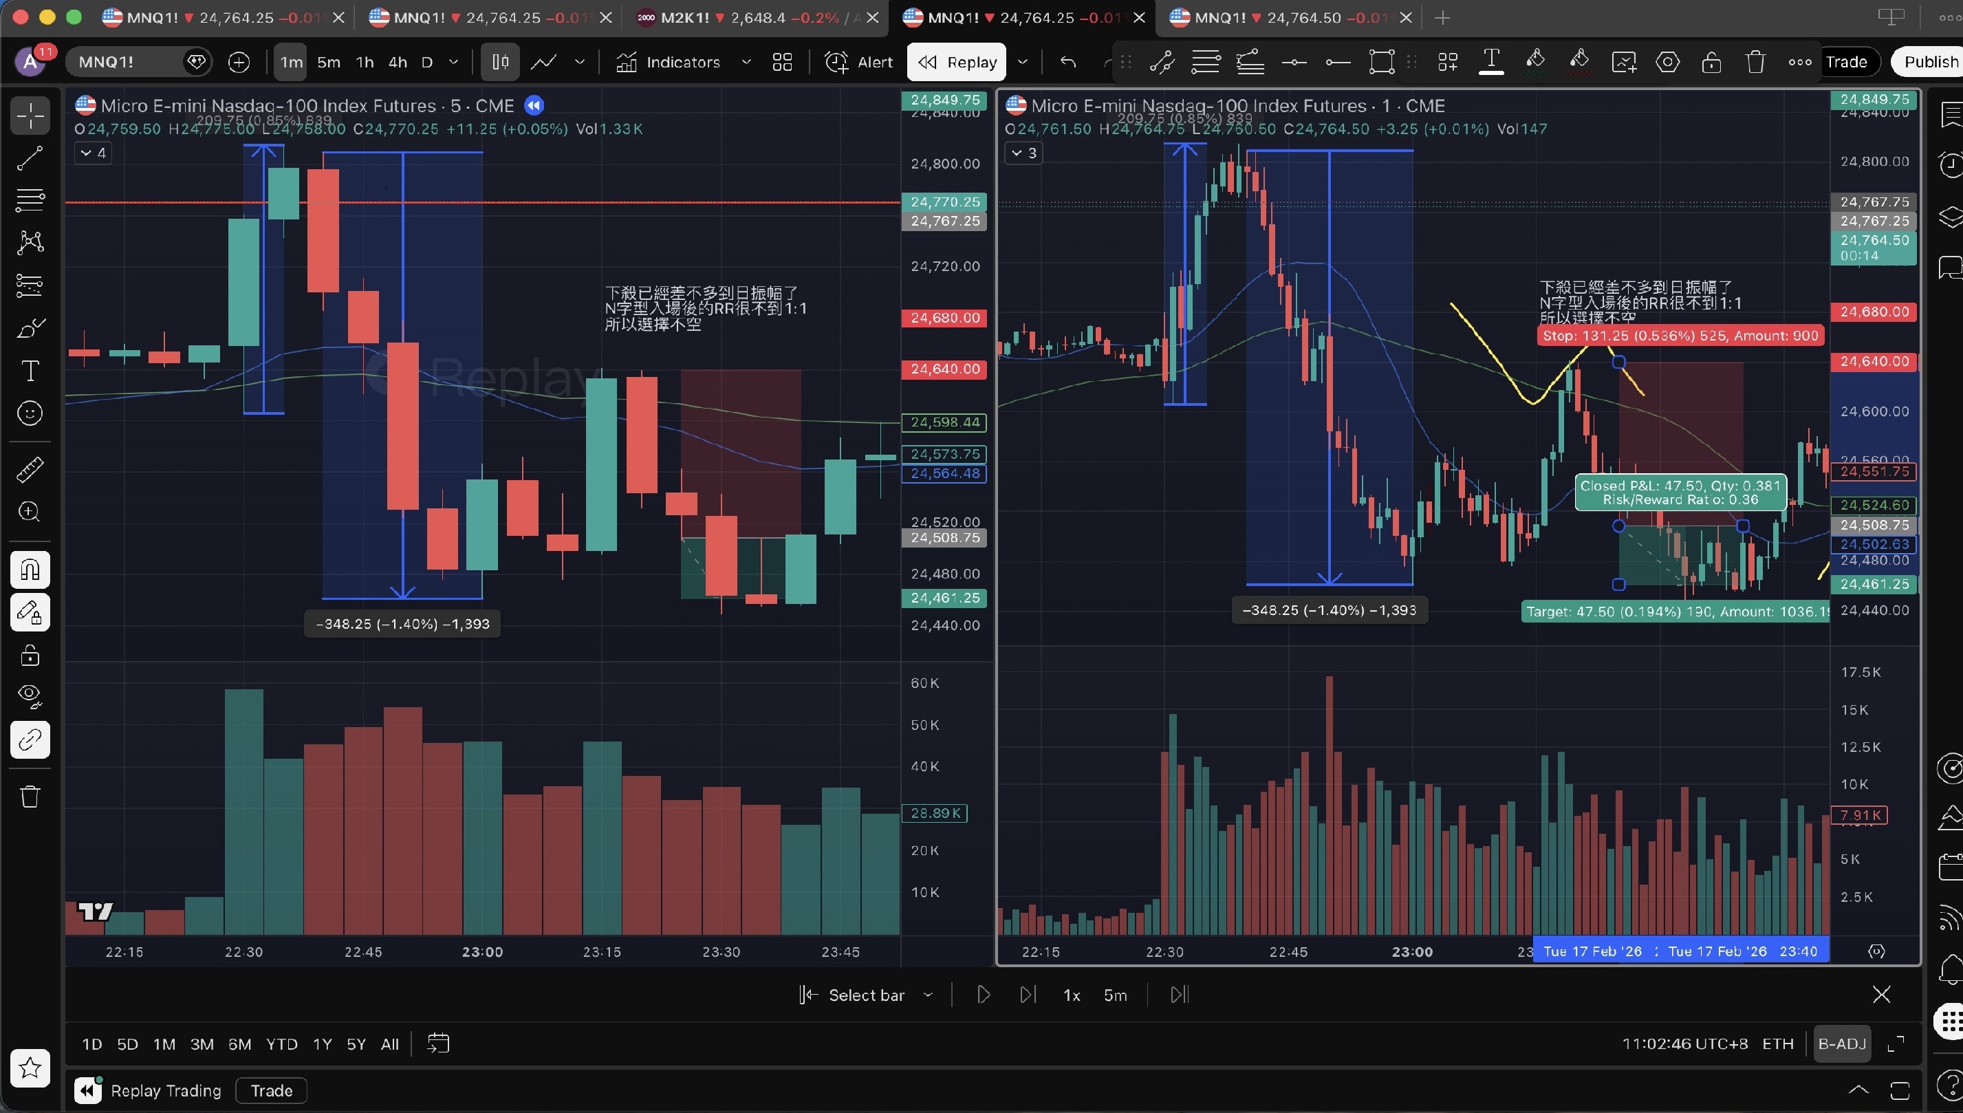Click the trash icon in left sidebar
This screenshot has width=1963, height=1113.
tap(30, 797)
